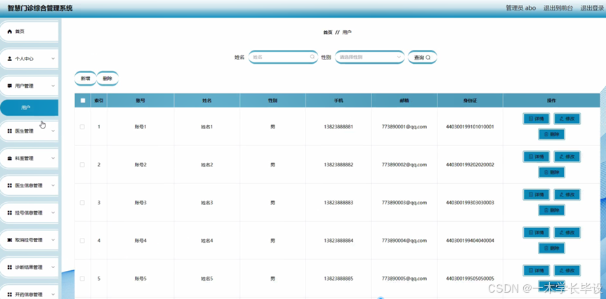
Task: Click the 查询 search button
Action: coord(423,57)
